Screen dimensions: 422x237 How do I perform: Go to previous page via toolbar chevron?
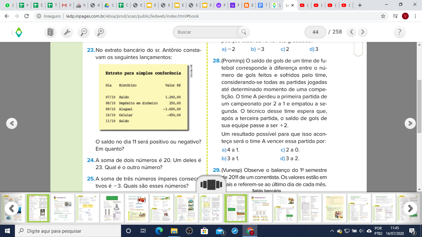[352, 32]
